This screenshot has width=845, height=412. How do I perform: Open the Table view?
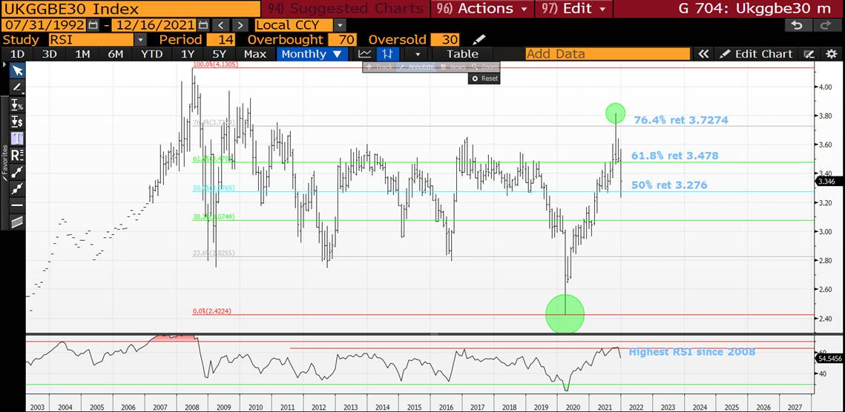462,54
